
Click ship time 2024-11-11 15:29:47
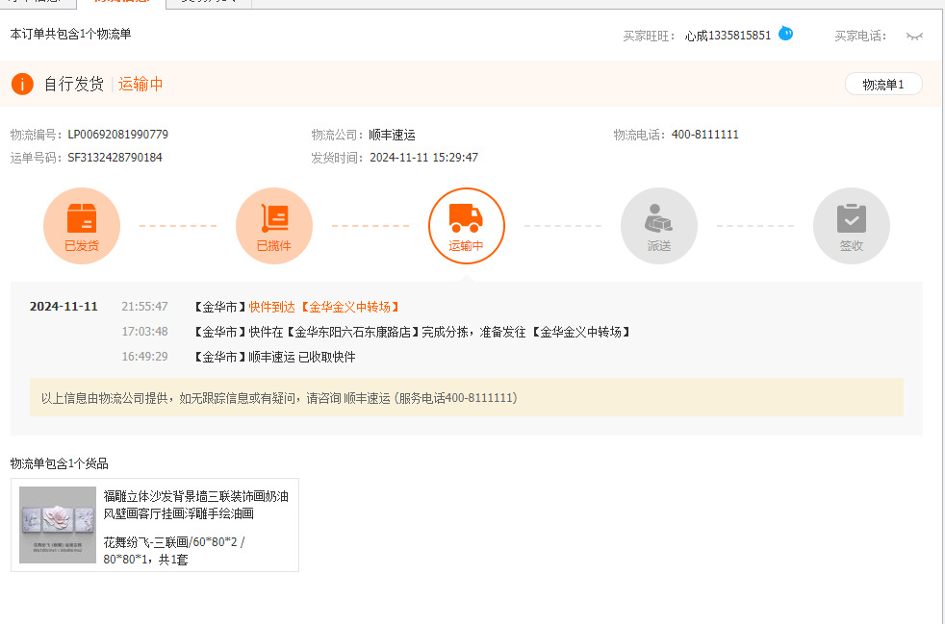[x=423, y=158]
